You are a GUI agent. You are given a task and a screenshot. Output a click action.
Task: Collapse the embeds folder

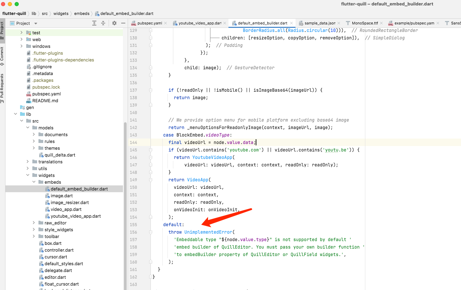tap(34, 182)
